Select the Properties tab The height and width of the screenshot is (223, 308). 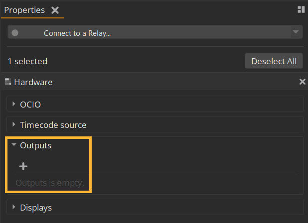point(24,10)
